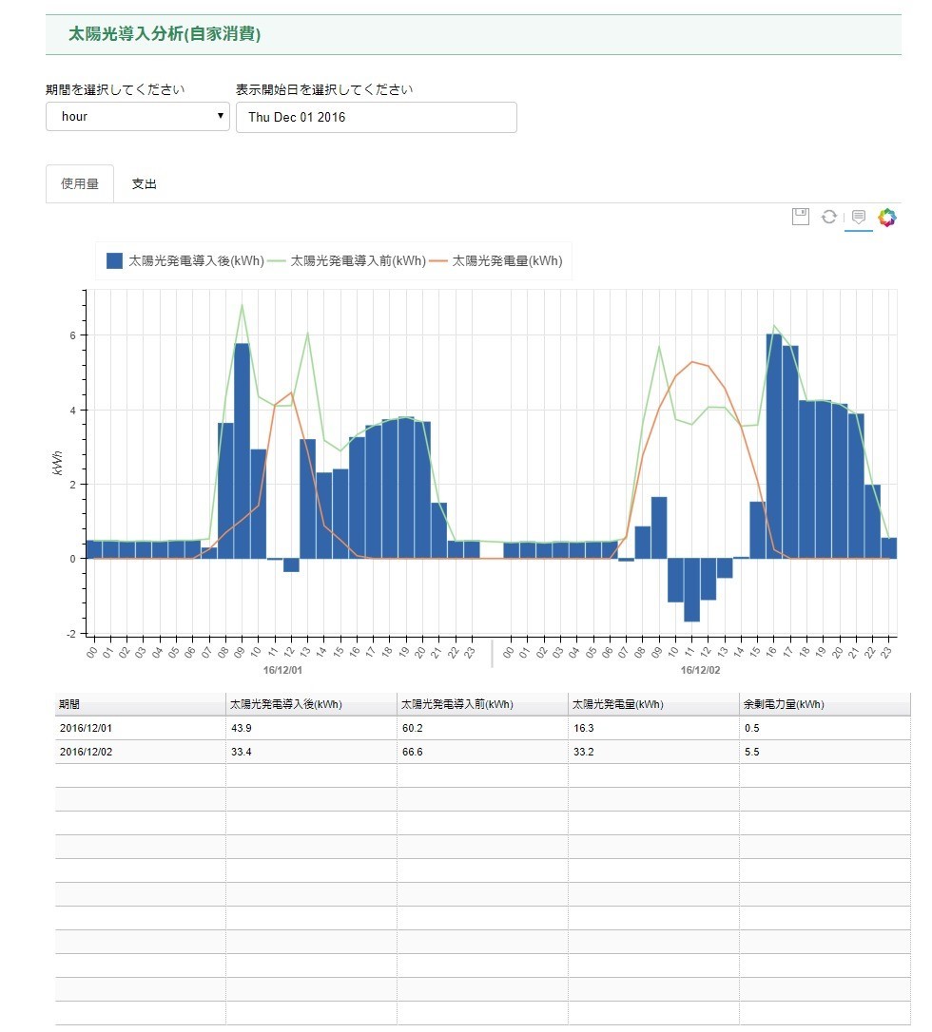Reset the chart view with the refresh icon
The image size is (932, 1032).
(828, 217)
